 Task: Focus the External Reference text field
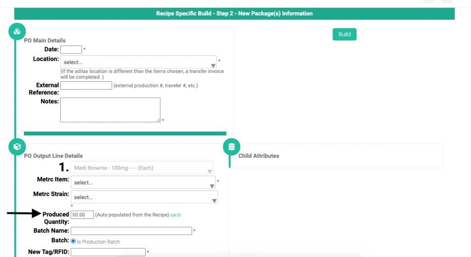tap(86, 86)
